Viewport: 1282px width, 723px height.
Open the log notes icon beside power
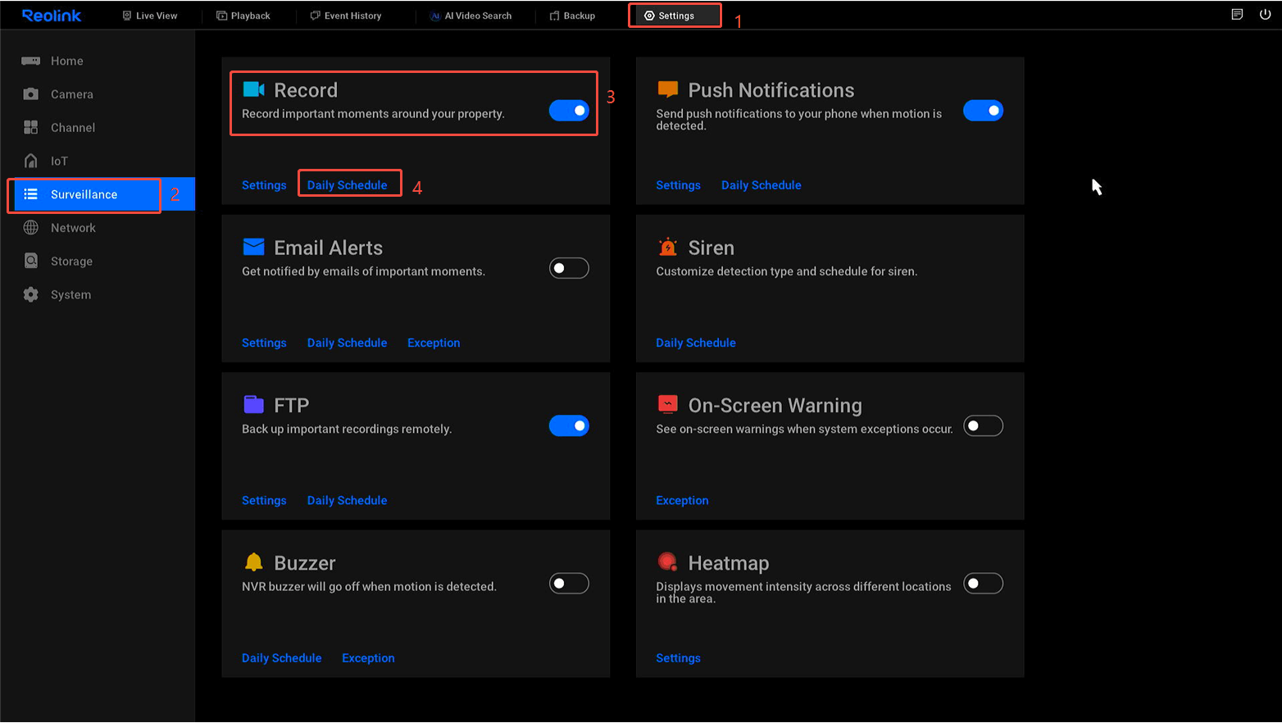click(x=1237, y=15)
